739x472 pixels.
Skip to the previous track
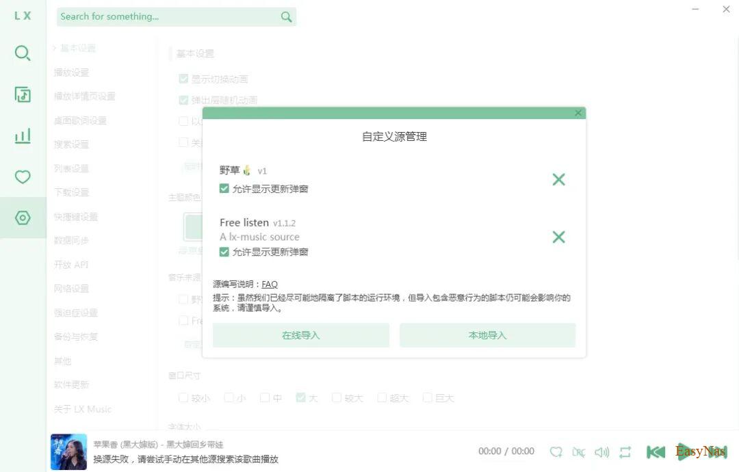656,452
